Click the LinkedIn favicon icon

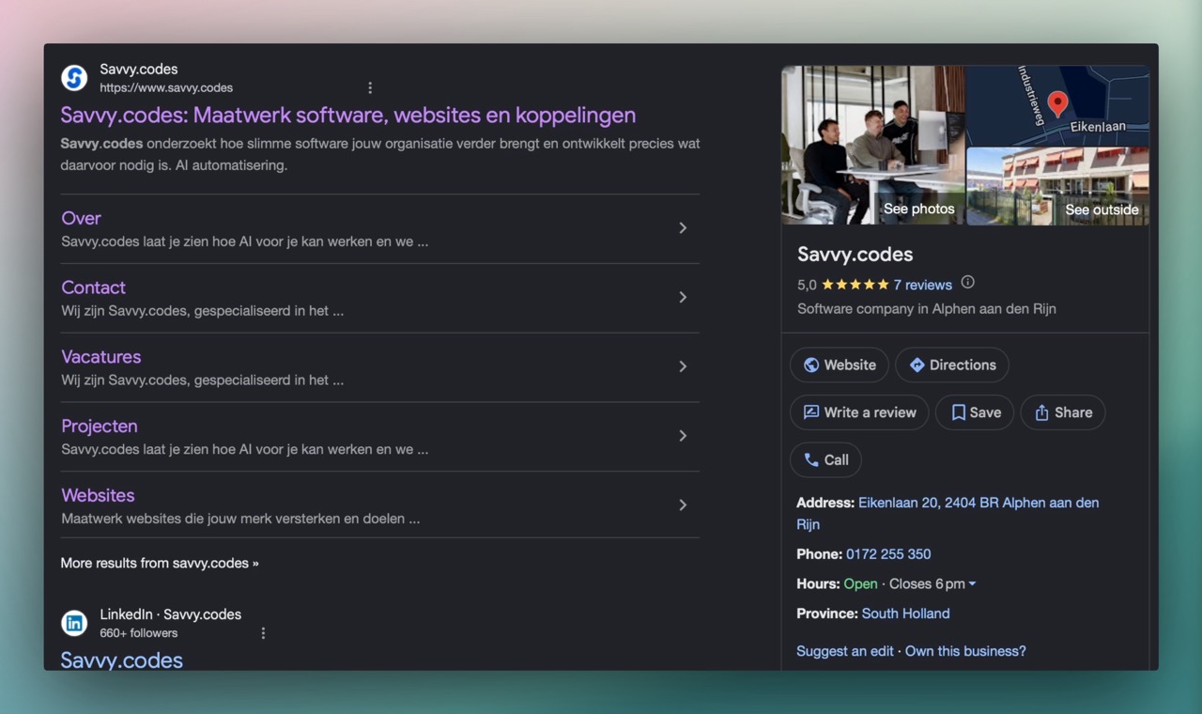pos(74,623)
